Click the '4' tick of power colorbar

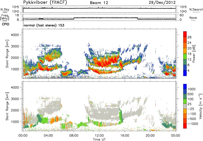pos(188,70)
